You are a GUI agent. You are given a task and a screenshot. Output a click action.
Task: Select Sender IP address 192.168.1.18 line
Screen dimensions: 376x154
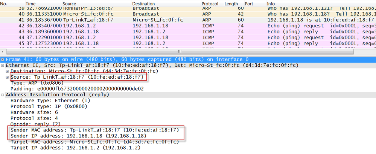[x=78, y=136]
